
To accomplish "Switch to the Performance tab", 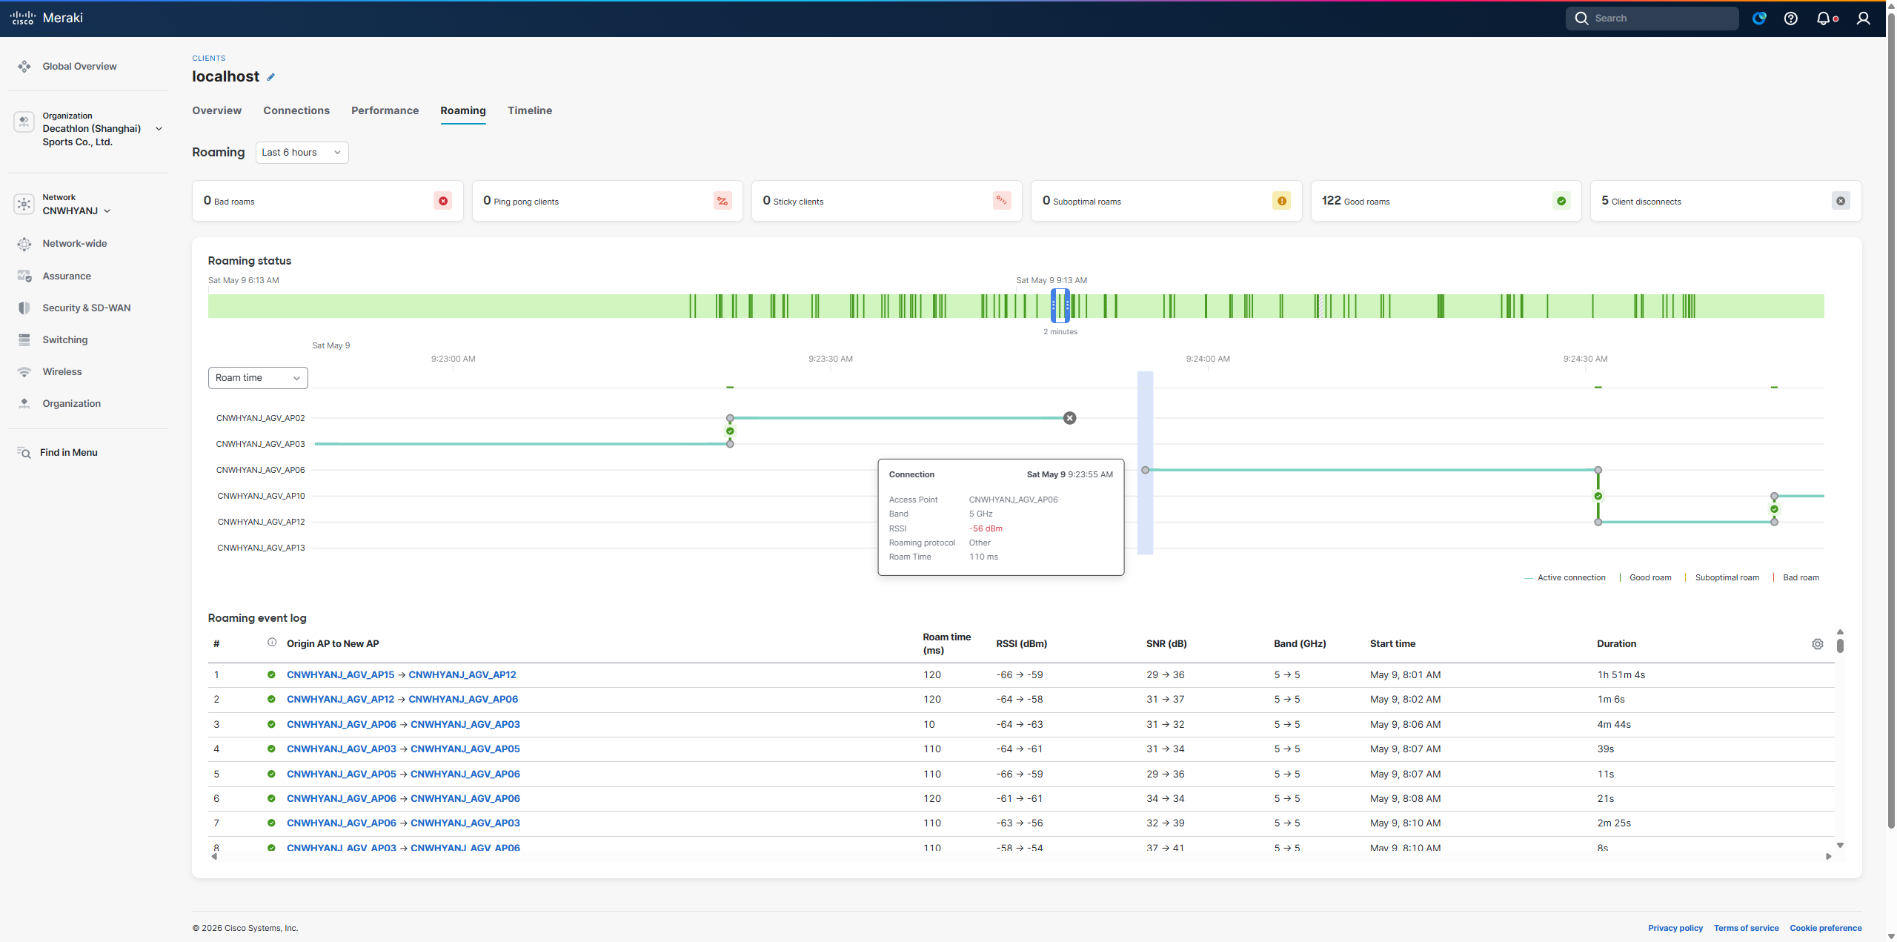I will [x=385, y=110].
